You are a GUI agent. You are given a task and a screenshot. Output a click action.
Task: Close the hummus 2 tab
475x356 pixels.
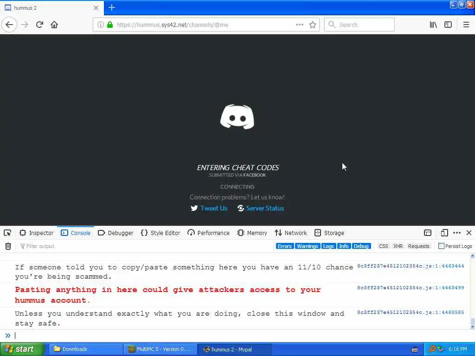[96, 8]
